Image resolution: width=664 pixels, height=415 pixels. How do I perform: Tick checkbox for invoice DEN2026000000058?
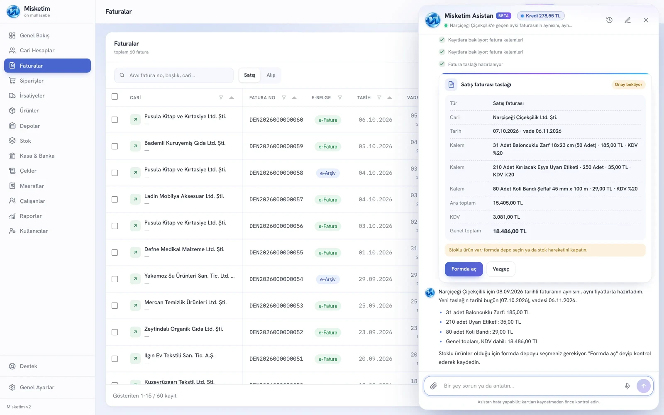[x=115, y=173]
